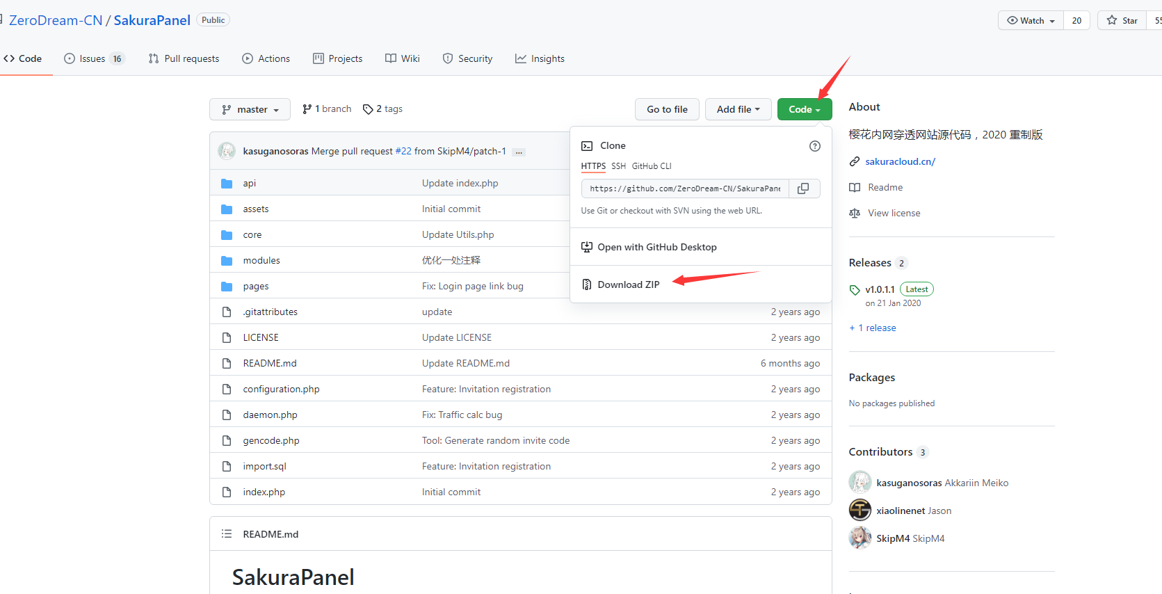Click the license scale icon
This screenshot has height=594, width=1162.
[855, 214]
